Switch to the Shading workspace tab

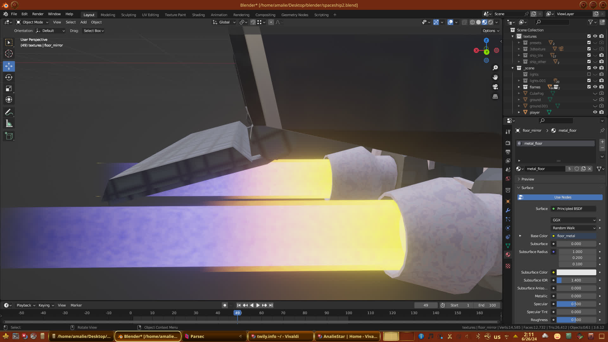pyautogui.click(x=198, y=15)
